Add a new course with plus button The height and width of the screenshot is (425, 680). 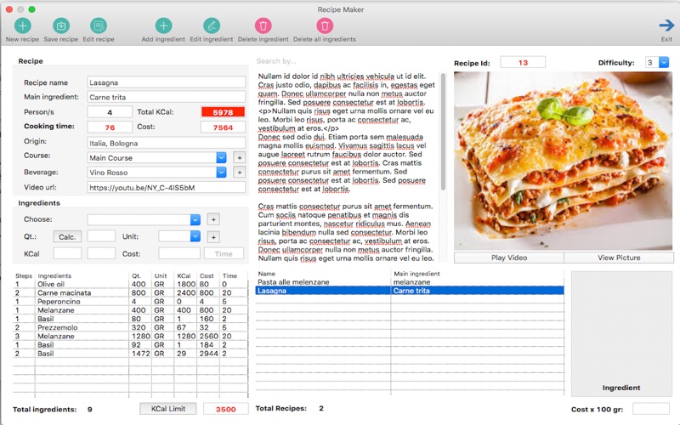click(240, 157)
